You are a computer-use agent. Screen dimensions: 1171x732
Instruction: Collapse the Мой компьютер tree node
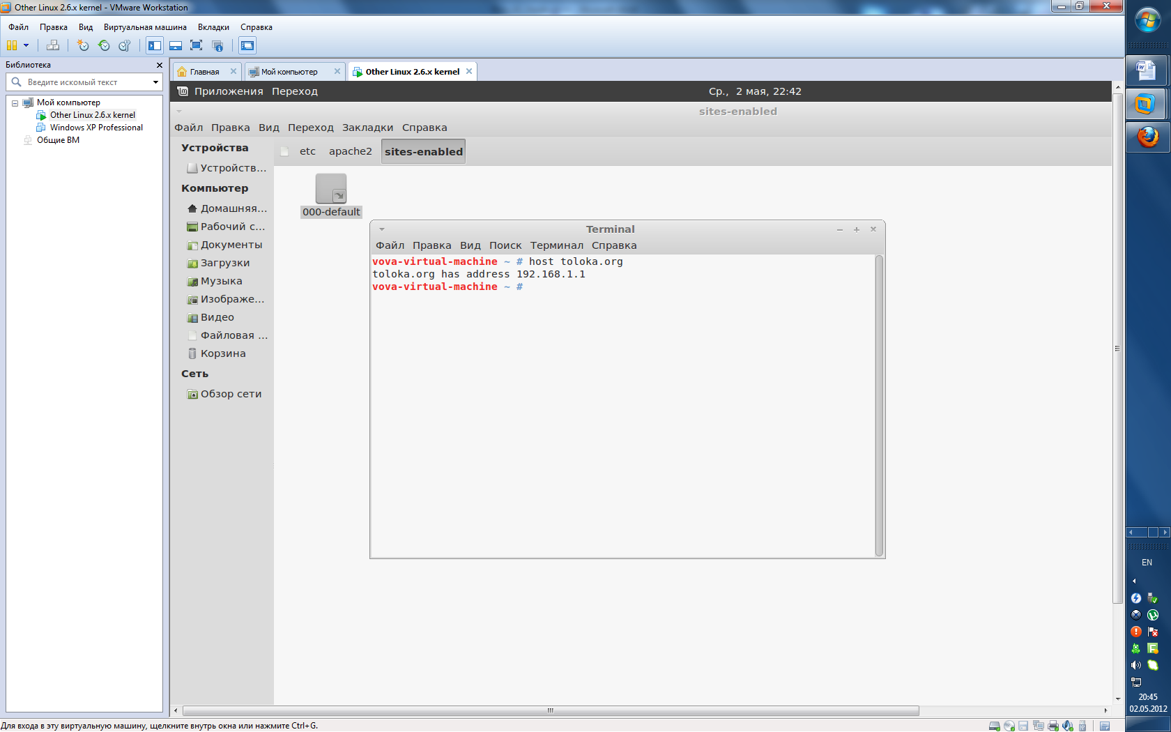point(15,103)
